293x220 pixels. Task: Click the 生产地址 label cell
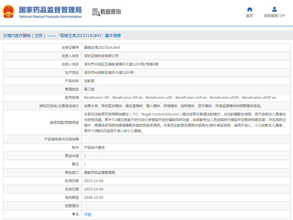43,73
